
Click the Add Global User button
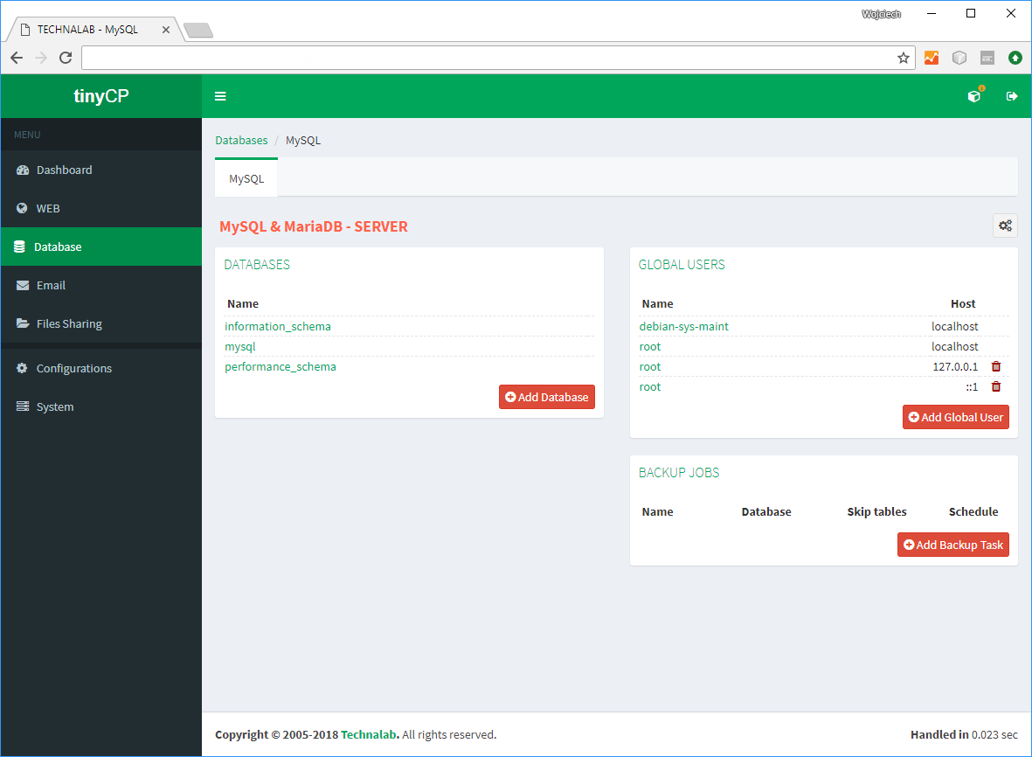(956, 417)
